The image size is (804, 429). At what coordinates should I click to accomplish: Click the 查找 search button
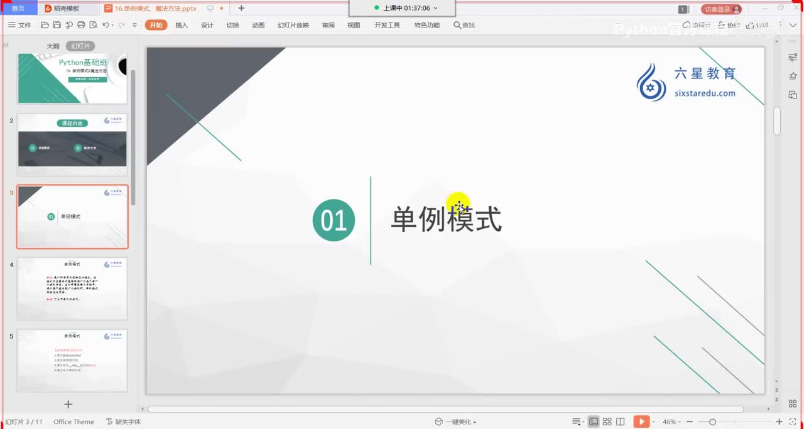[464, 25]
